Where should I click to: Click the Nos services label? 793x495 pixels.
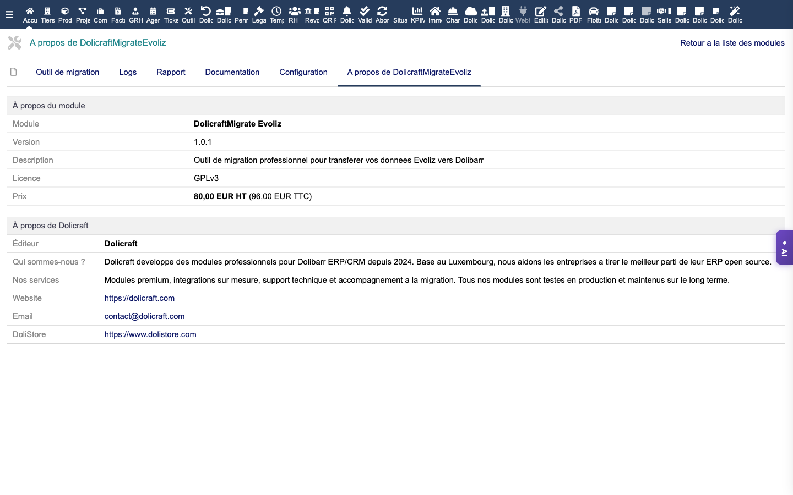click(36, 280)
